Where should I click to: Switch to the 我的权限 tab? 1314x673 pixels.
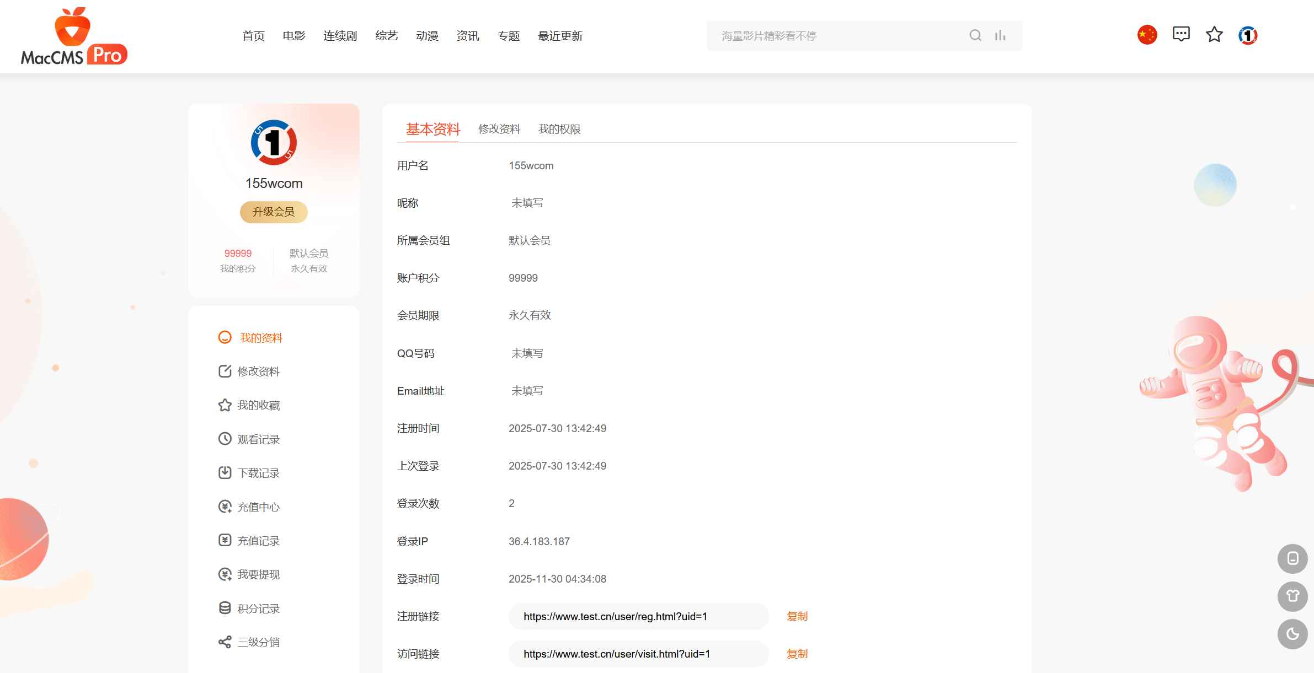[559, 129]
